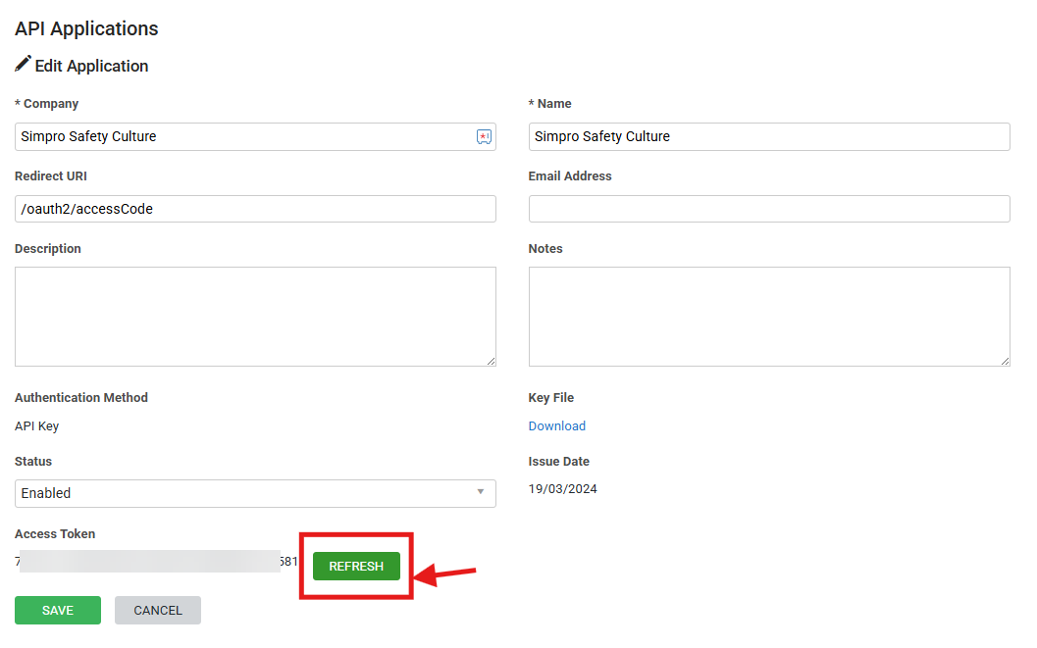Click inside the Notes text area

pos(769,317)
